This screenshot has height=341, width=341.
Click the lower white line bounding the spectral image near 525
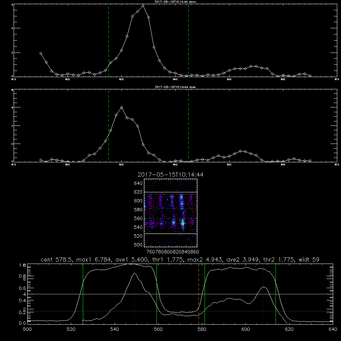[x=171, y=234]
